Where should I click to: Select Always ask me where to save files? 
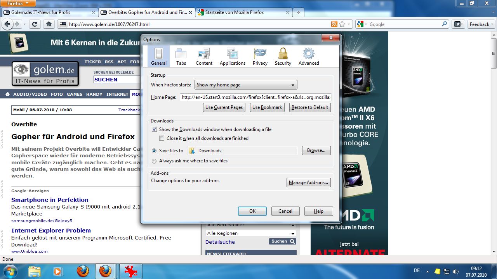(x=154, y=161)
